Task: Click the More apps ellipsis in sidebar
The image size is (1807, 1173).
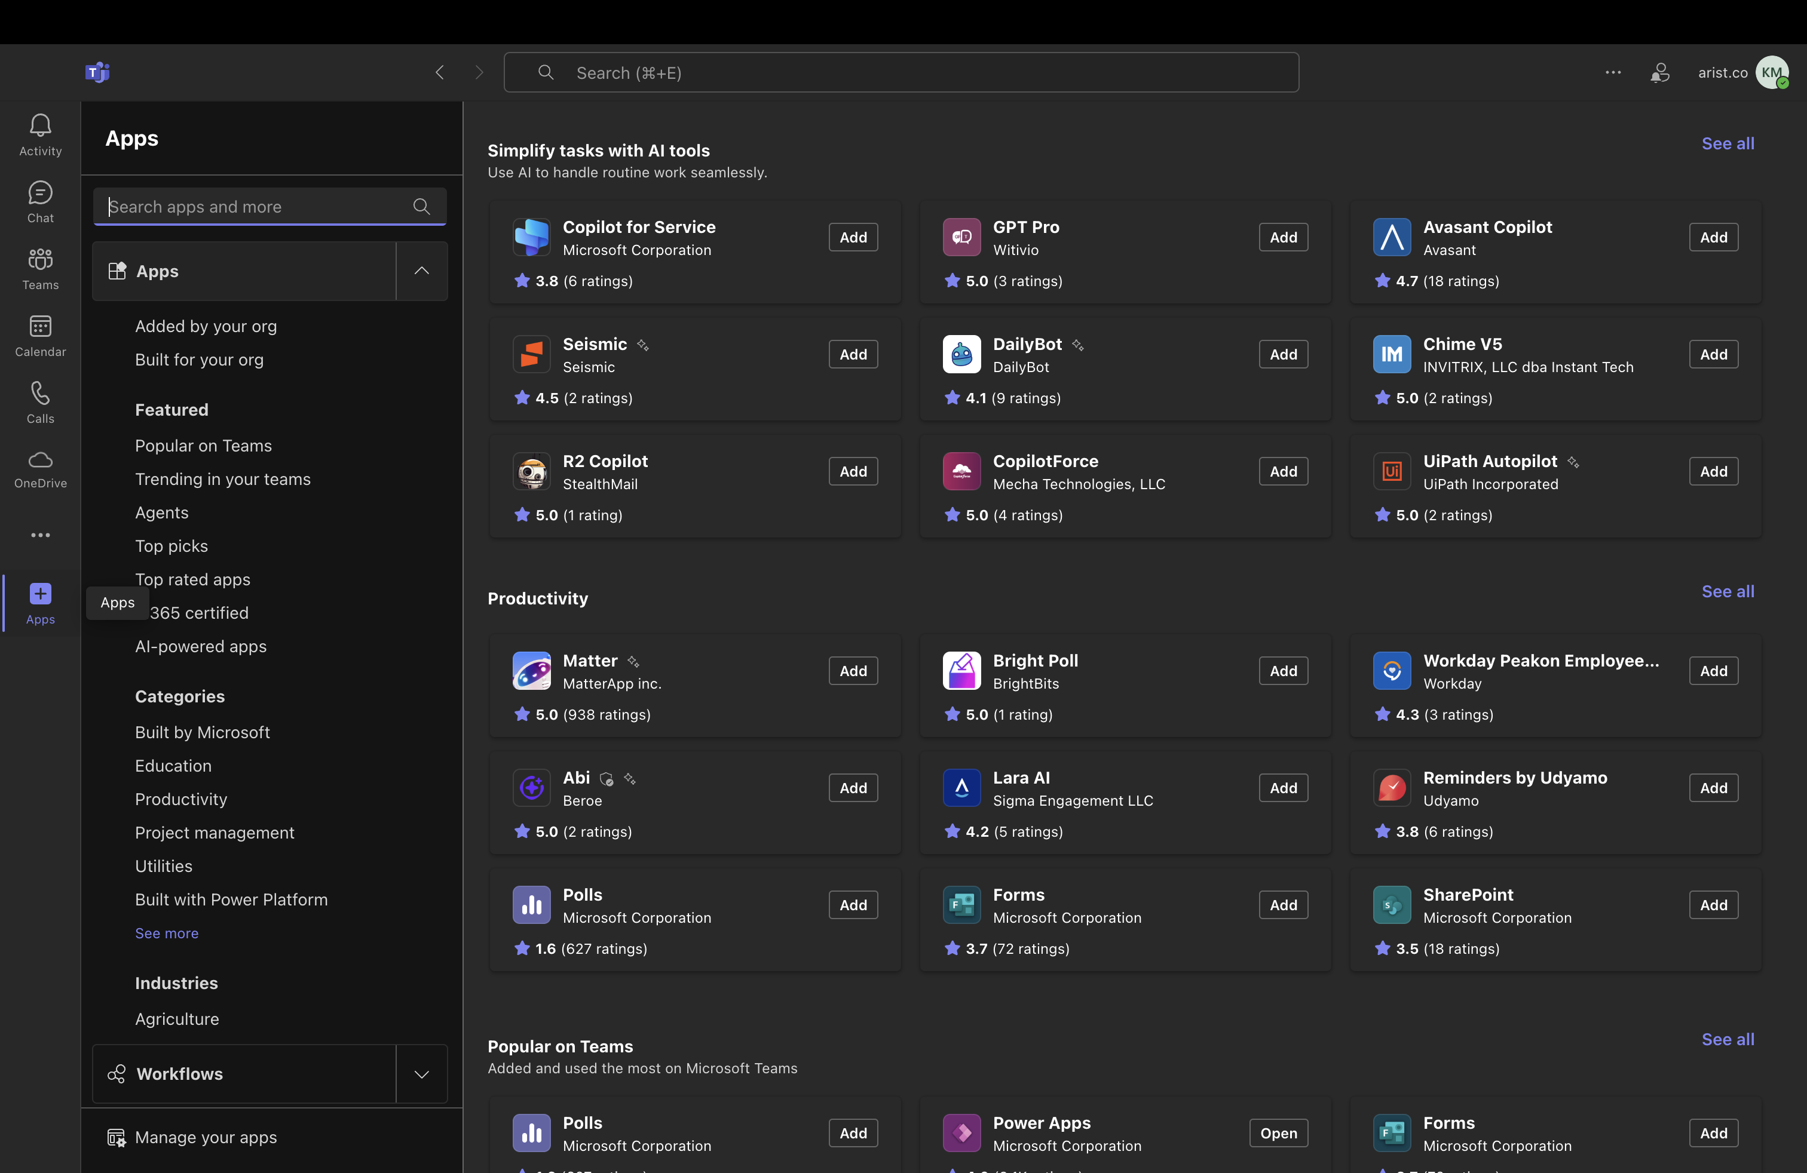Action: 40,535
